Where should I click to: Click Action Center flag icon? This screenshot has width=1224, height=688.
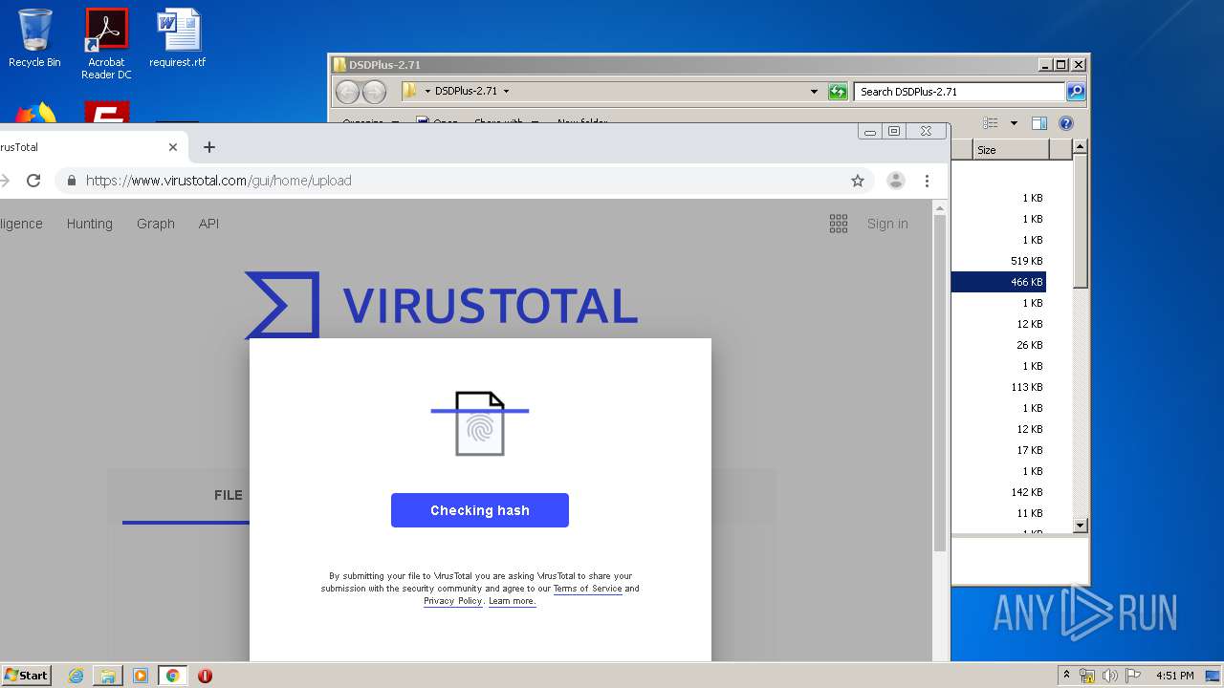[1132, 676]
